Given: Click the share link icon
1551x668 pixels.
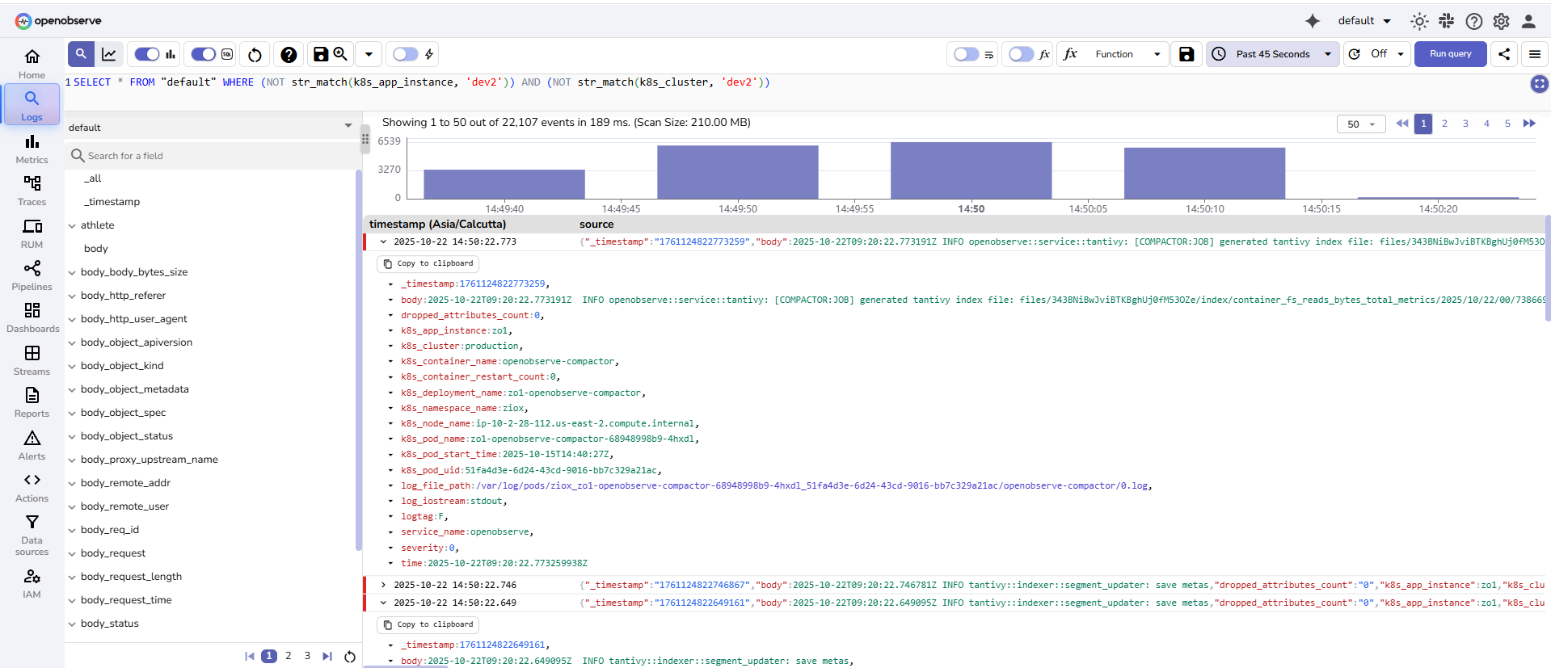Looking at the screenshot, I should [x=1503, y=54].
